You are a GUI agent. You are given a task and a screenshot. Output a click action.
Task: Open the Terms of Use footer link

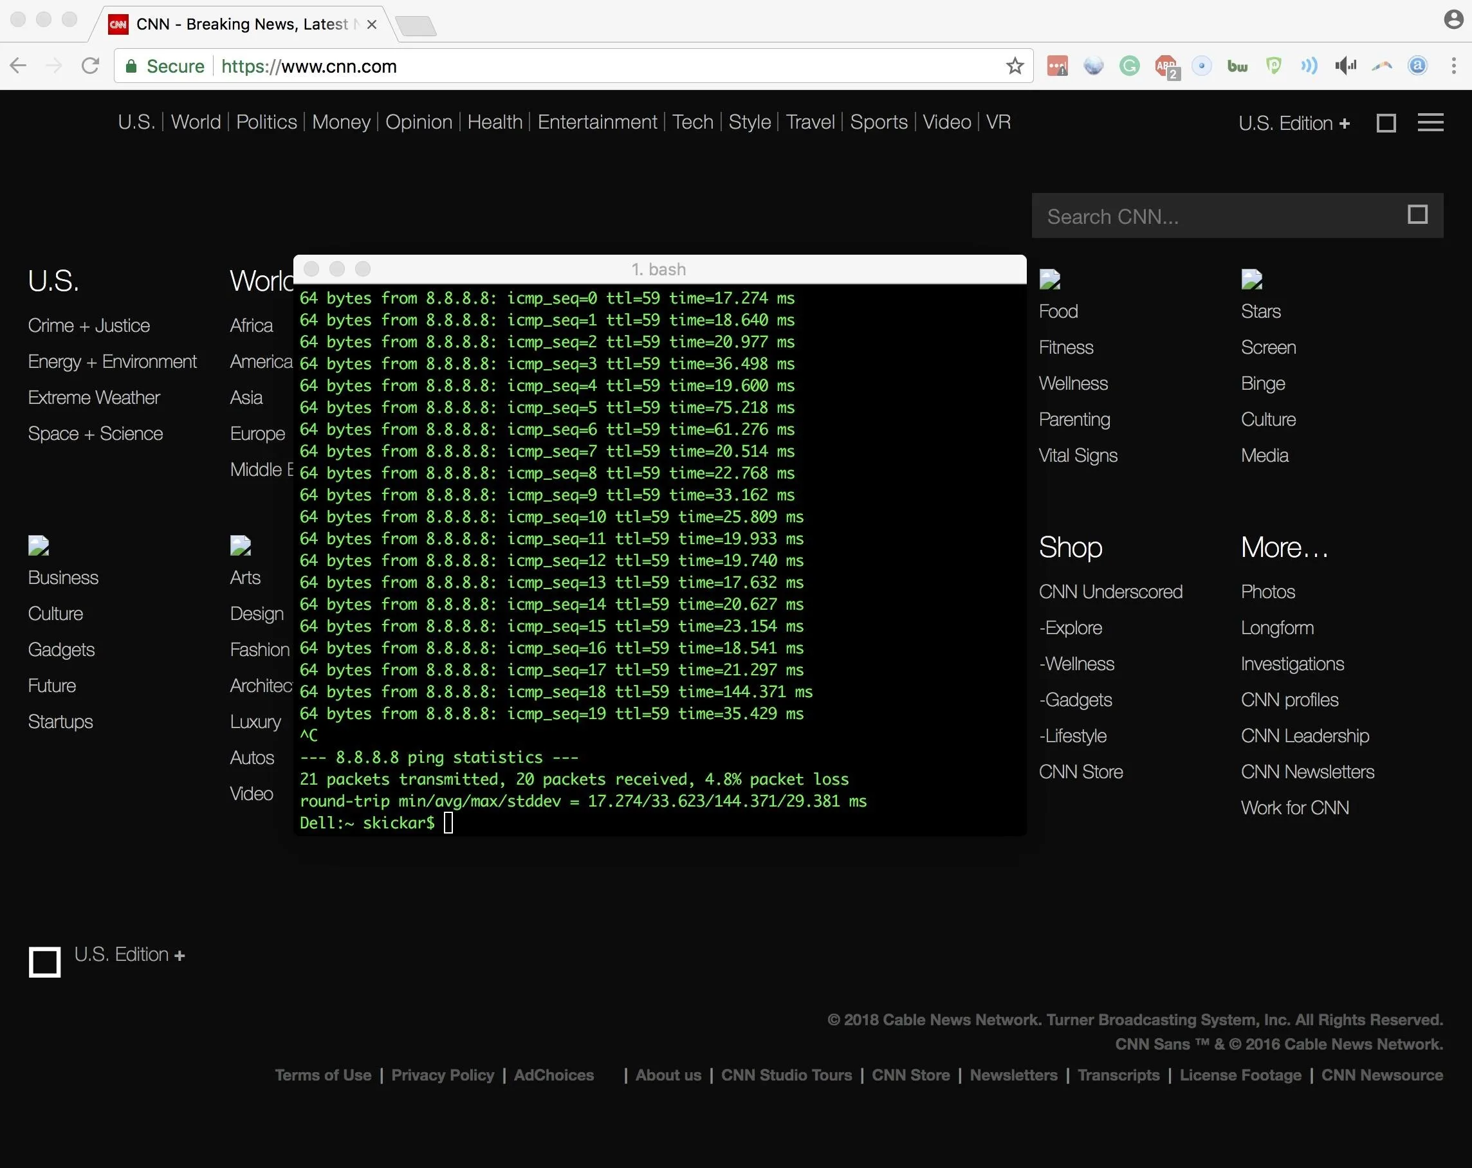click(323, 1075)
